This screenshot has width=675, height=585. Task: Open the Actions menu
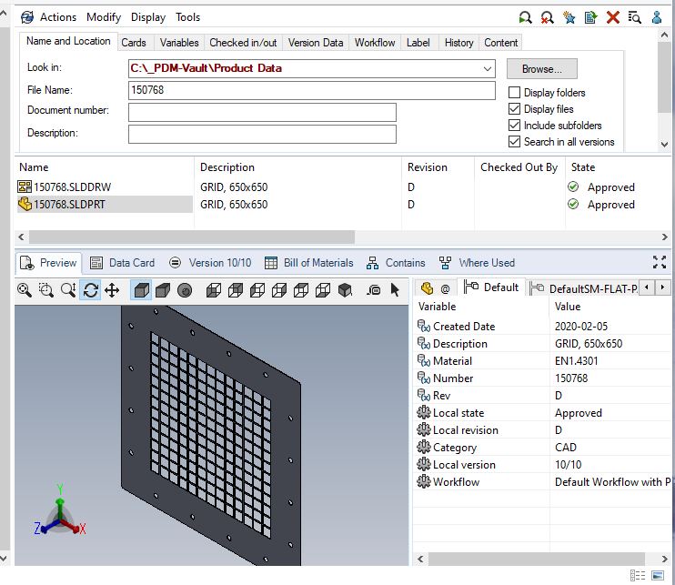click(58, 17)
